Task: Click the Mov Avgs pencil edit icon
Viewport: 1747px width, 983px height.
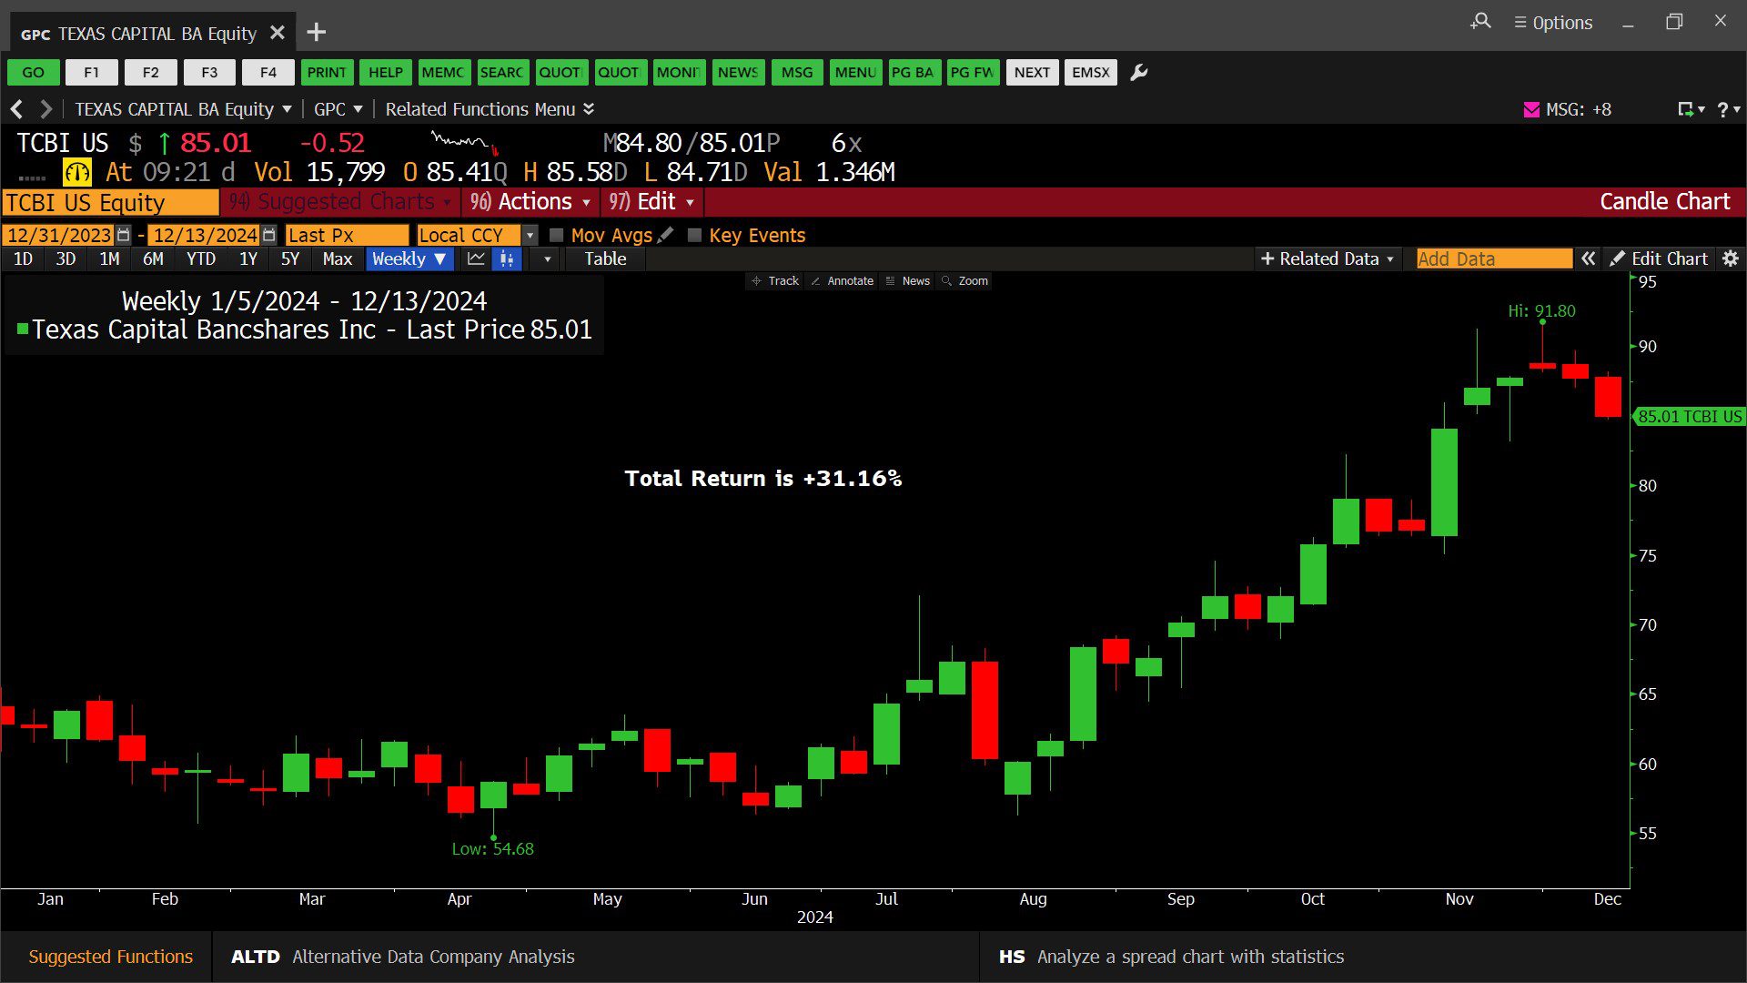Action: pyautogui.click(x=666, y=235)
